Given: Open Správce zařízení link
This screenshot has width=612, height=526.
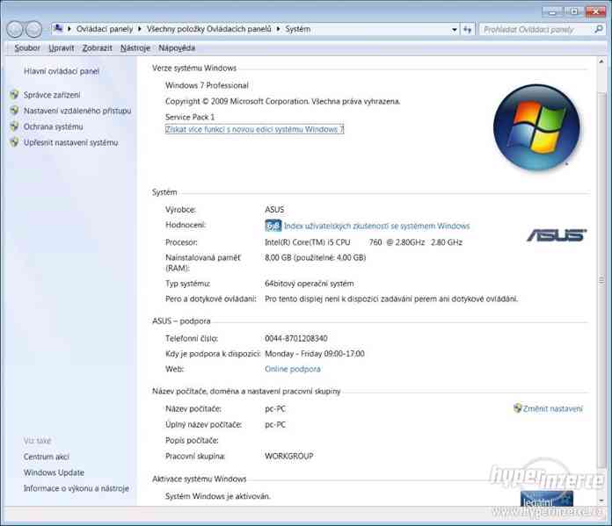Looking at the screenshot, I should pyautogui.click(x=52, y=95).
